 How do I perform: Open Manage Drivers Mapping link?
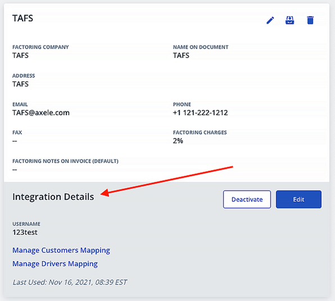pyautogui.click(x=55, y=264)
